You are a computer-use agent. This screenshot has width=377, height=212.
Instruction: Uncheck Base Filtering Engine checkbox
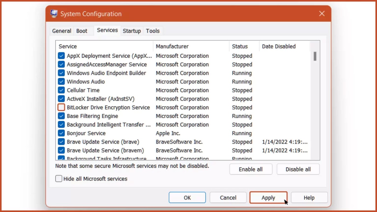61,116
